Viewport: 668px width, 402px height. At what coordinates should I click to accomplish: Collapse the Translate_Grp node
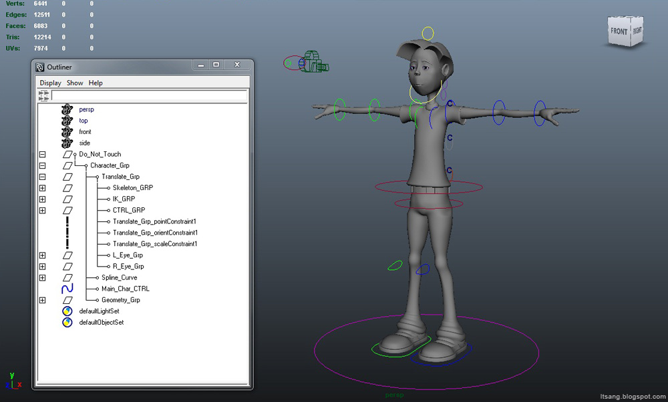pos(42,177)
